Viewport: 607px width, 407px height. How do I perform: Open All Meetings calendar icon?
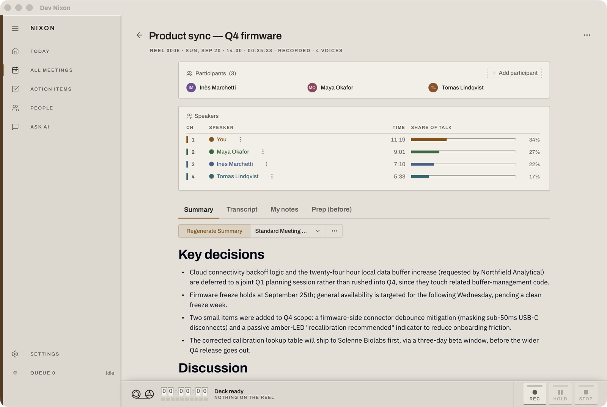point(15,70)
